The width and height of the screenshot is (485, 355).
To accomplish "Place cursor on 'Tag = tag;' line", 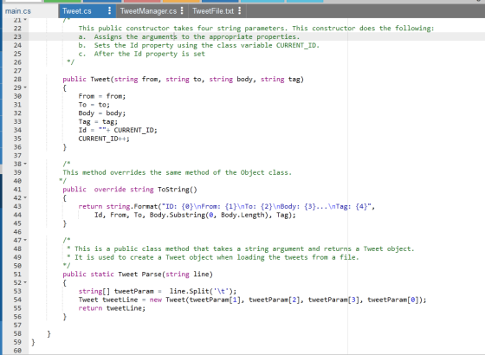I will (x=98, y=121).
